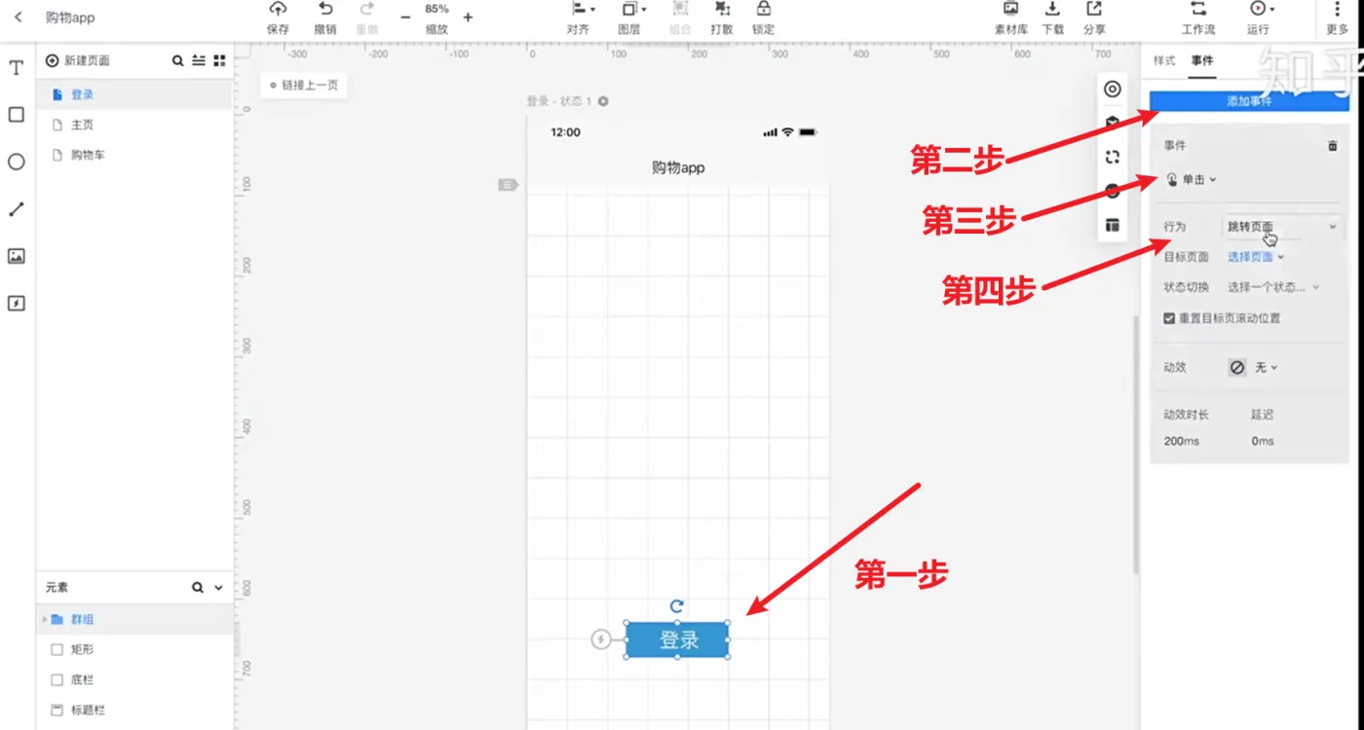Zoom out with the minus button
The image size is (1364, 730).
[x=405, y=18]
